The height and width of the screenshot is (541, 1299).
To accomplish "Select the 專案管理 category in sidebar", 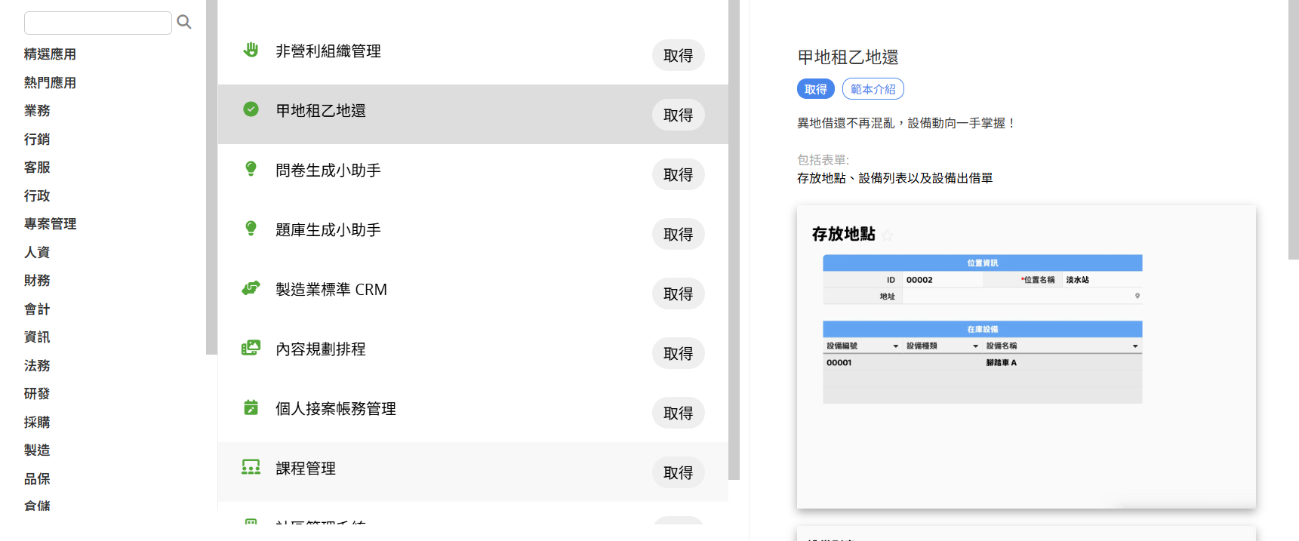I will tap(50, 224).
